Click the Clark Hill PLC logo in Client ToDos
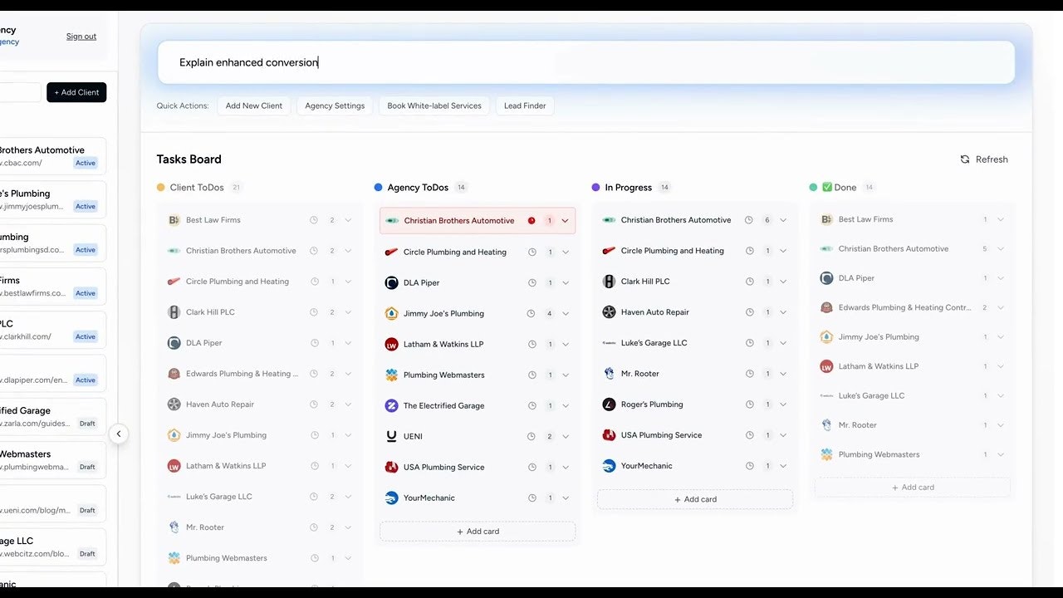The width and height of the screenshot is (1063, 598). 174,312
